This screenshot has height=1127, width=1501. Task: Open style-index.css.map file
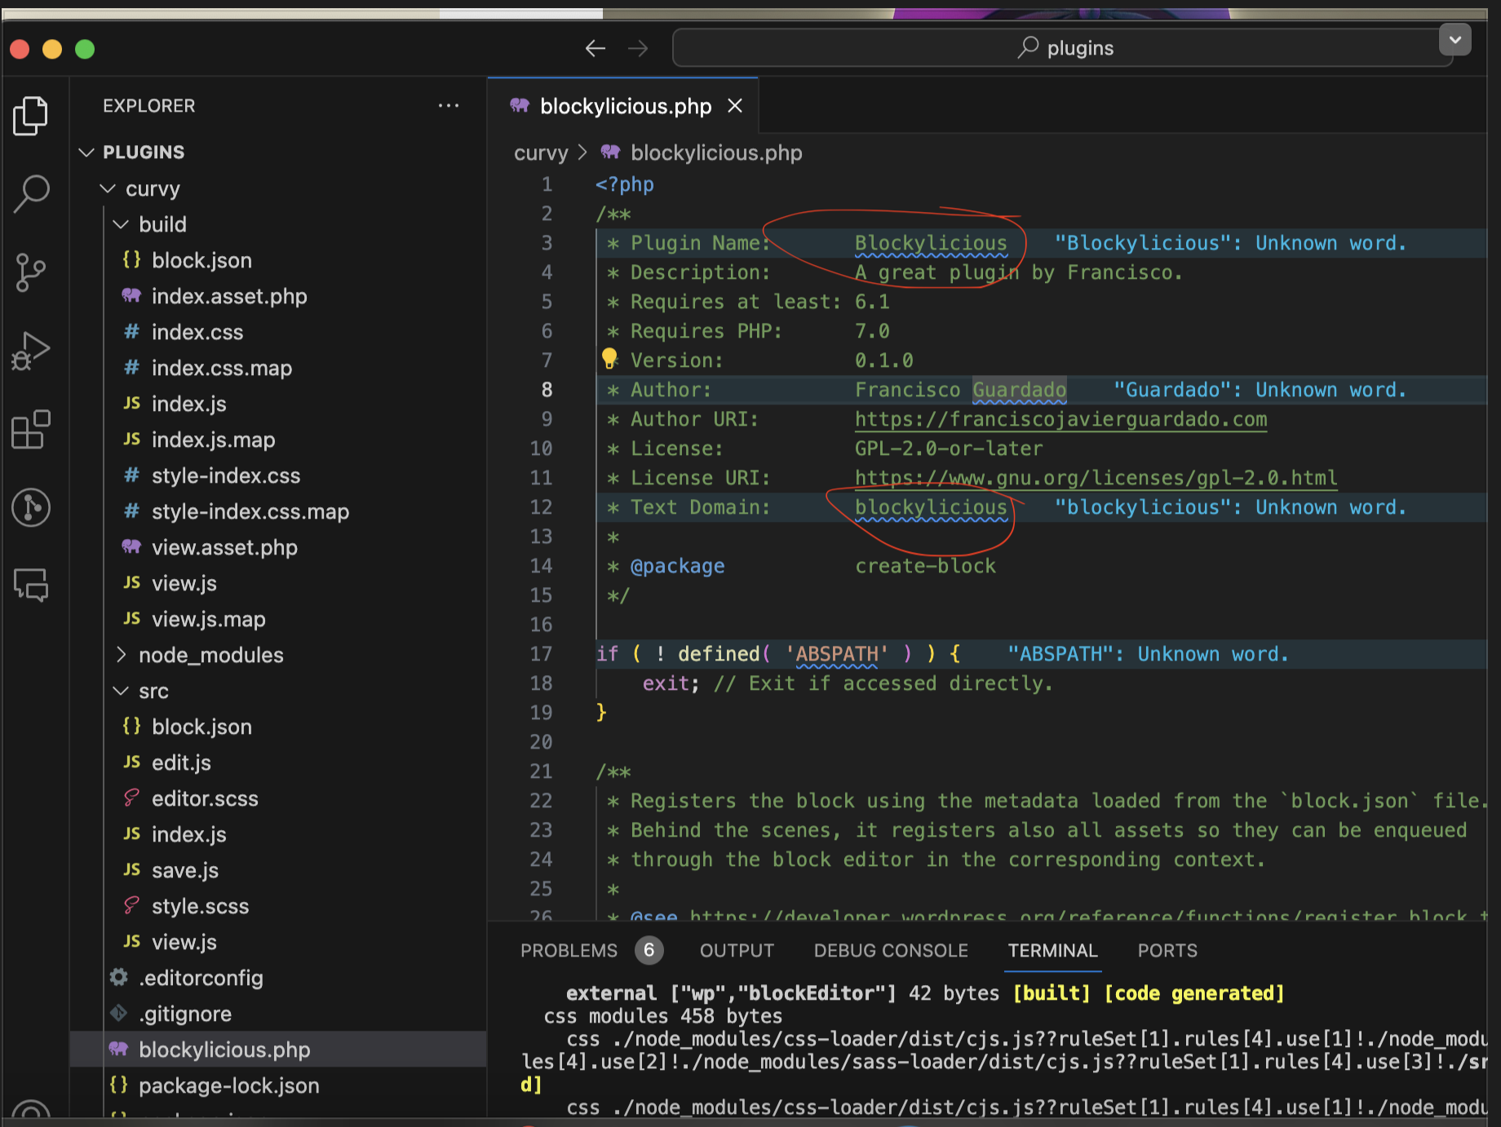[250, 511]
